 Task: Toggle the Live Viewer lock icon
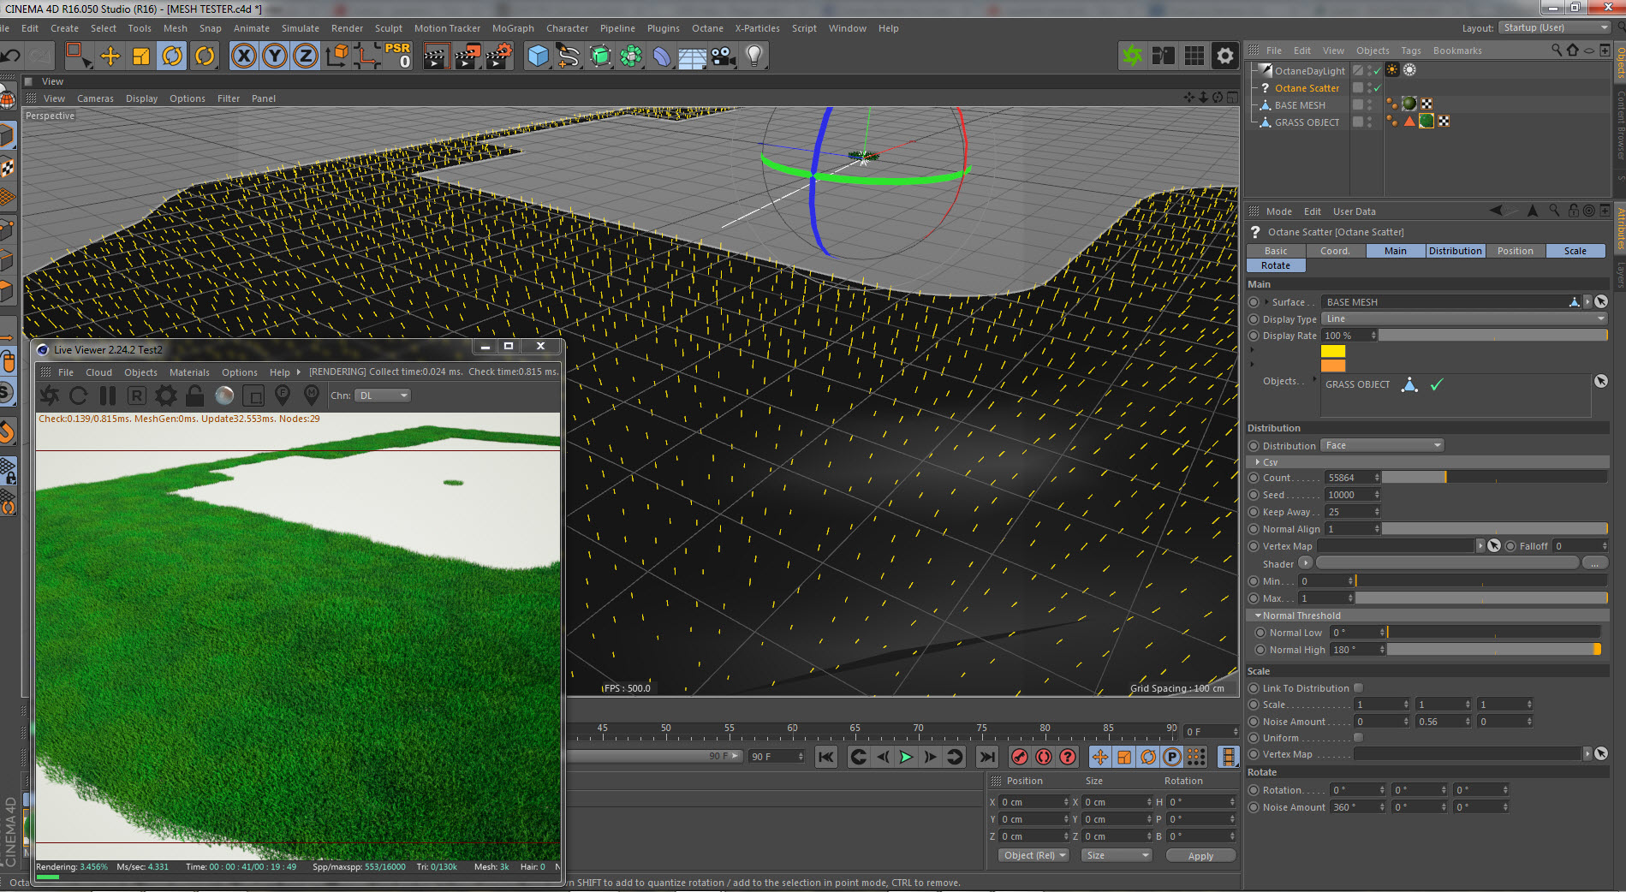pyautogui.click(x=195, y=395)
